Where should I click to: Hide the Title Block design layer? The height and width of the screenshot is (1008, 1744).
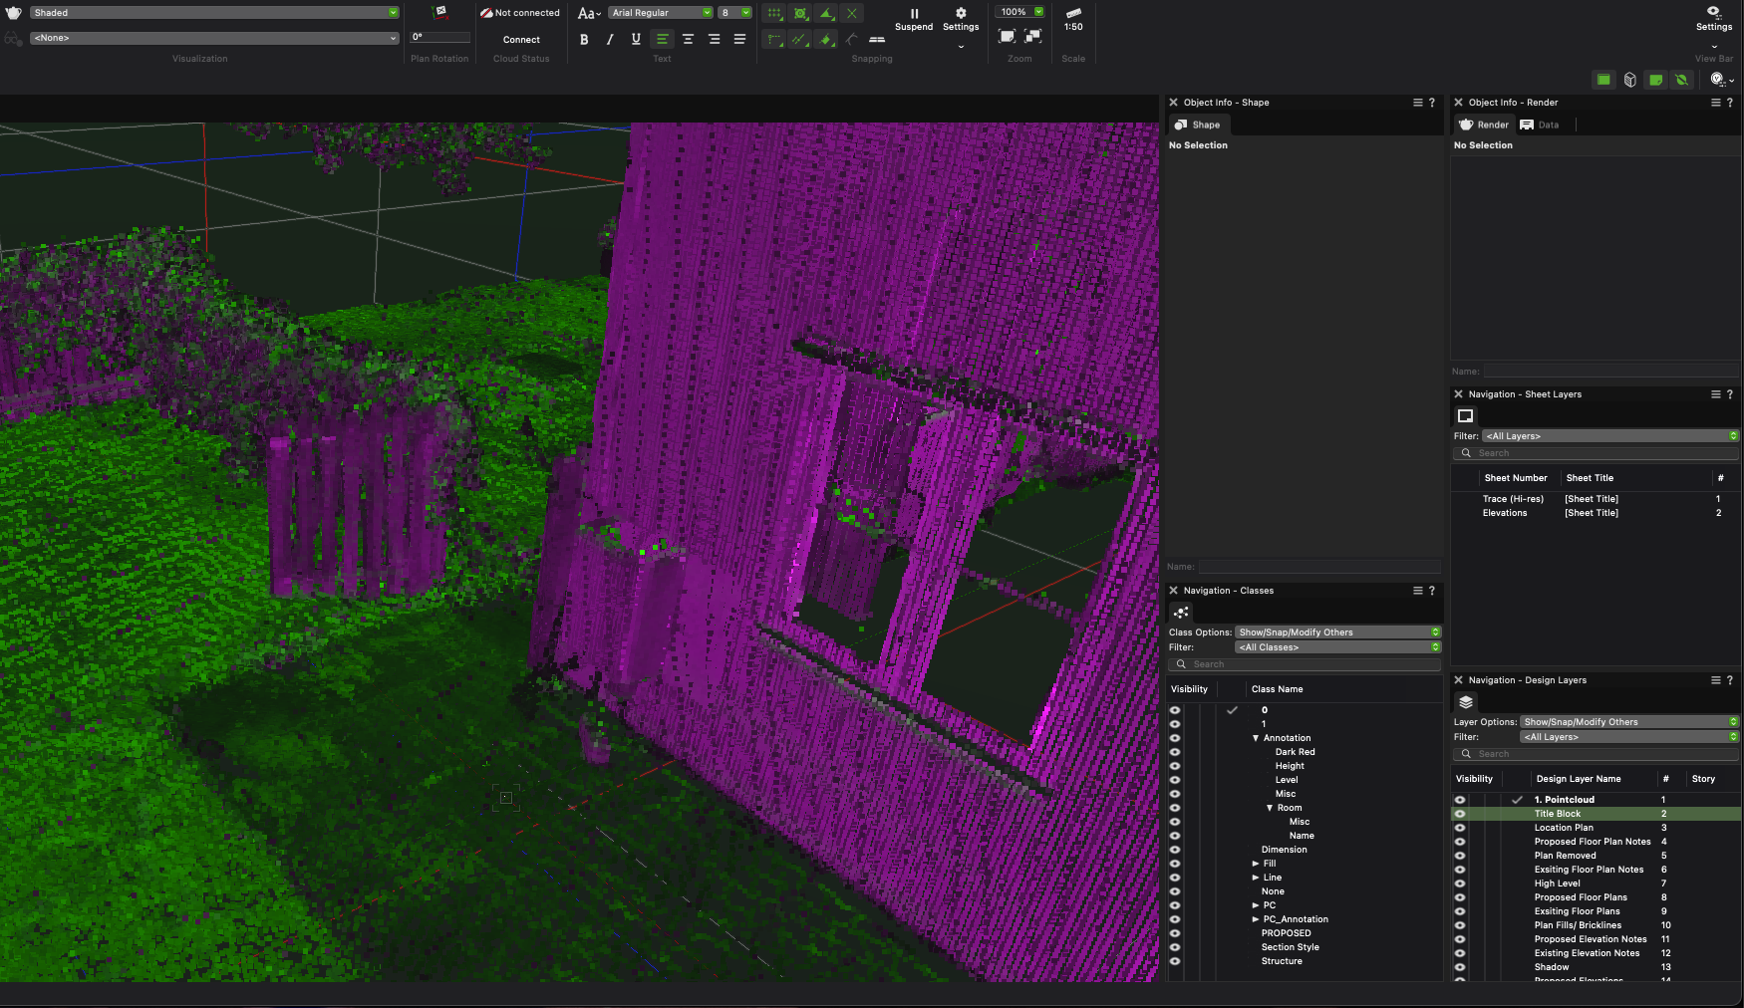[x=1460, y=814]
